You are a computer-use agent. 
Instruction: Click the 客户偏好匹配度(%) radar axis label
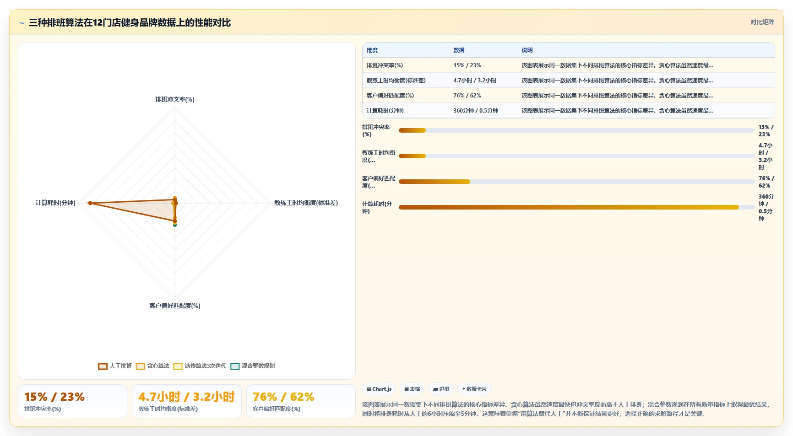[175, 306]
